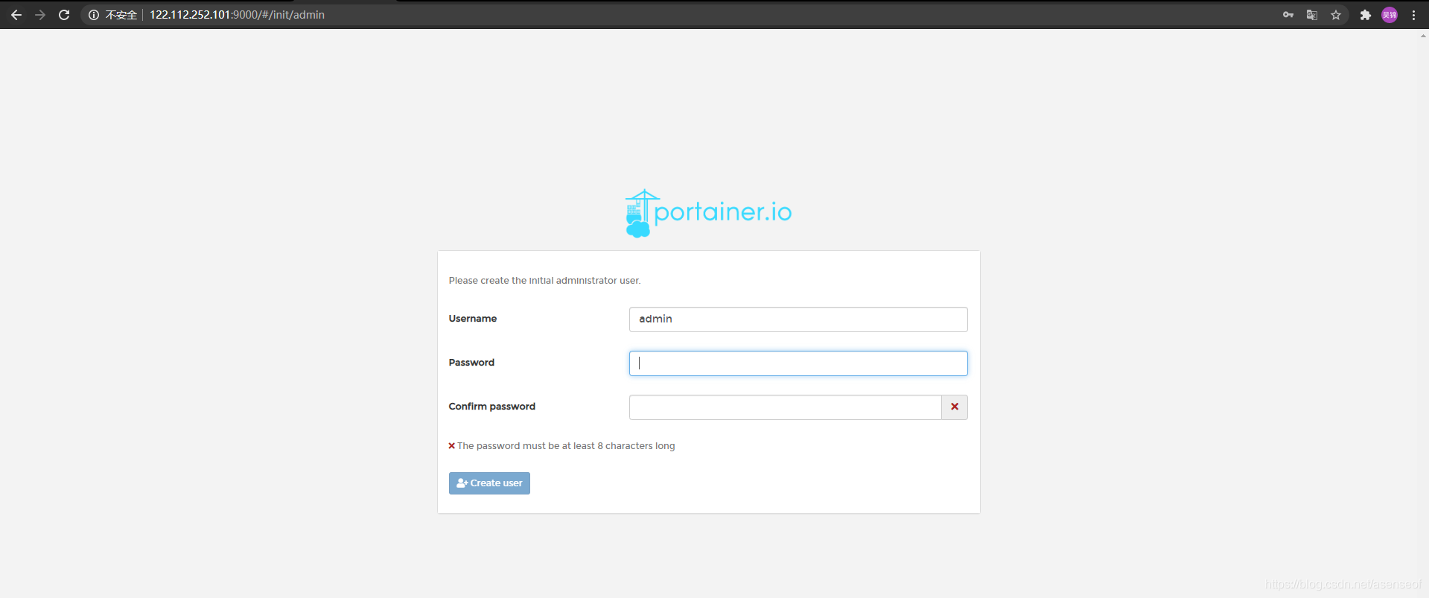Reload the page with the refresh icon
Image resolution: width=1429 pixels, height=598 pixels.
[x=64, y=15]
